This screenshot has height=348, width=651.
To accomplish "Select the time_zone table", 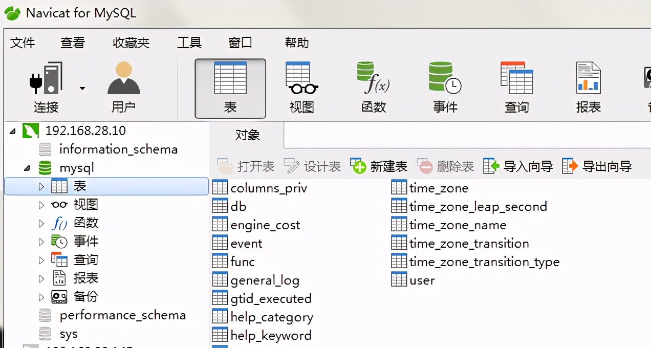I will 439,188.
